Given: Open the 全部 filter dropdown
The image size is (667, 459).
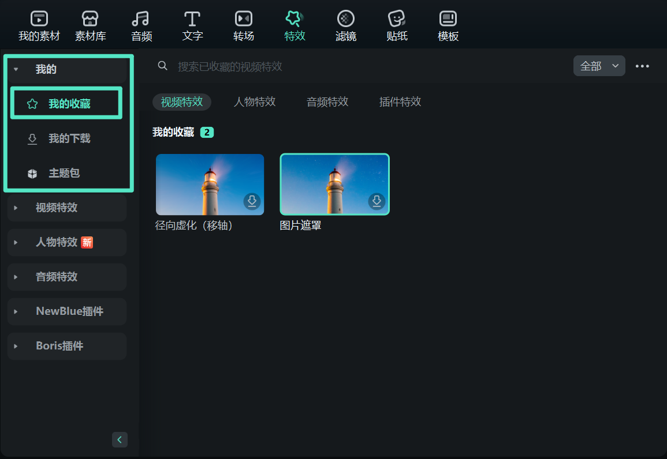Looking at the screenshot, I should (x=599, y=66).
